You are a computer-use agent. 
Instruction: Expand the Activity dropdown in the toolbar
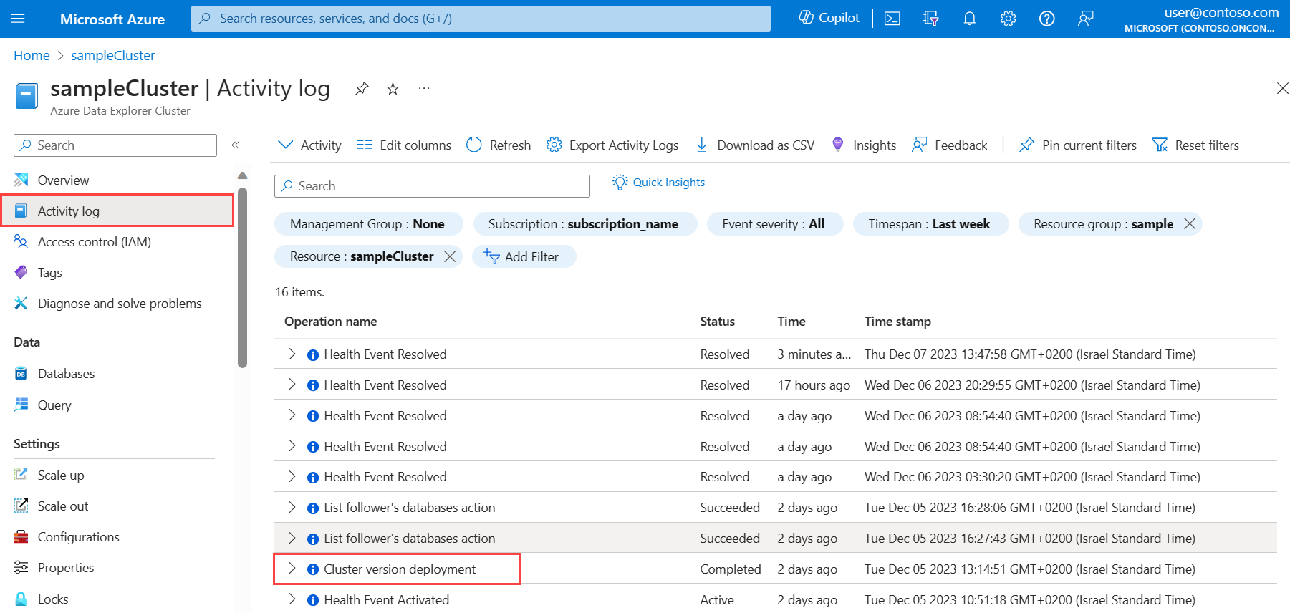(x=309, y=145)
